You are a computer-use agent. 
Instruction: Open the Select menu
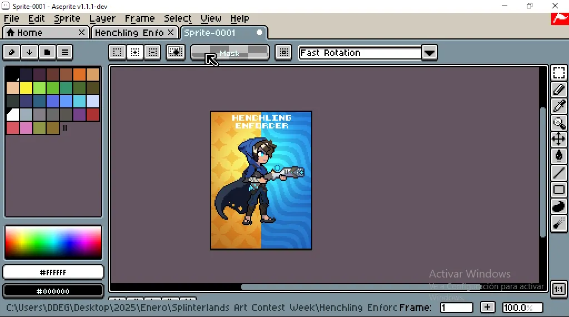coord(177,18)
